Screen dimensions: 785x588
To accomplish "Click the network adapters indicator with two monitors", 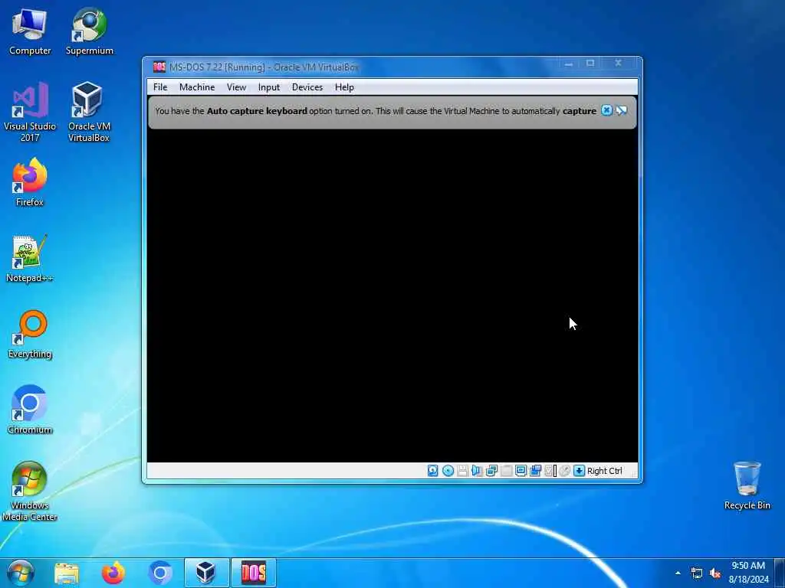I will (491, 471).
